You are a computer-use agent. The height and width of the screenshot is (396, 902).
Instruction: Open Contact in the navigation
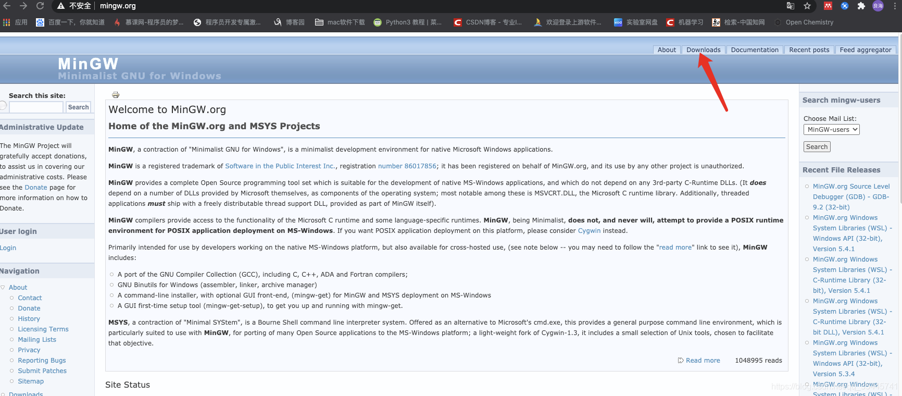click(x=30, y=298)
